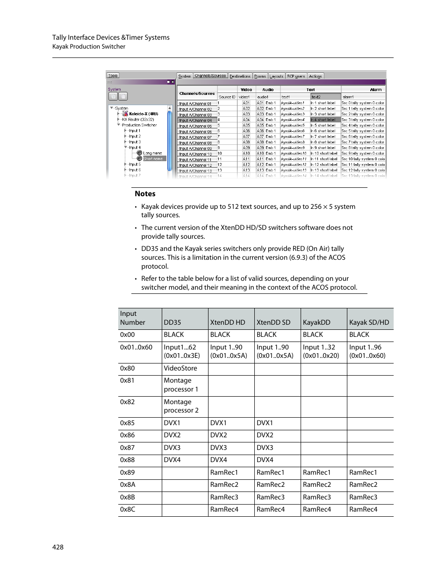This screenshot has width=446, height=577.
Task: Click the System tree vertical scrollbar thumb
Action: pyautogui.click(x=170, y=141)
